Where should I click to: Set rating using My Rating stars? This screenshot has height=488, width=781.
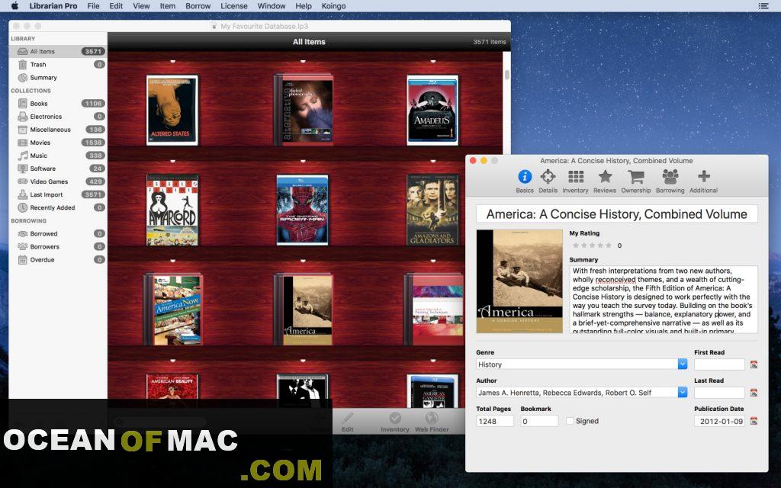(592, 245)
